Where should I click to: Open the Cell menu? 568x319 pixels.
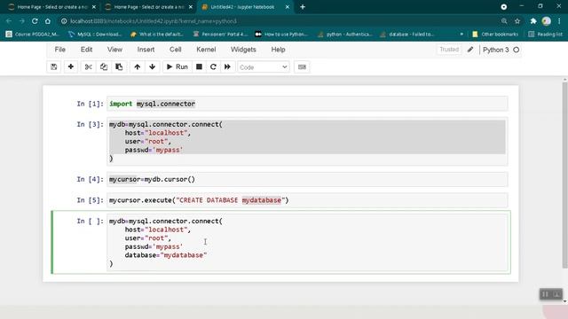[176, 50]
